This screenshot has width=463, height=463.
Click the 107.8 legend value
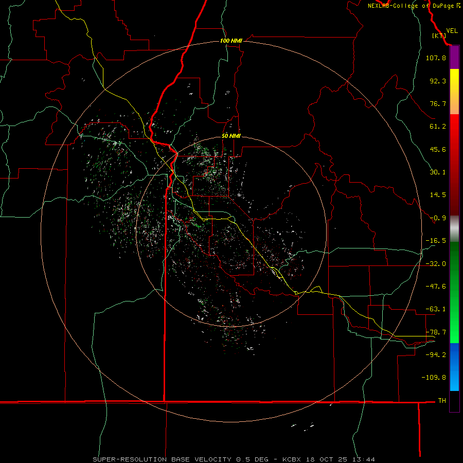[x=436, y=58]
